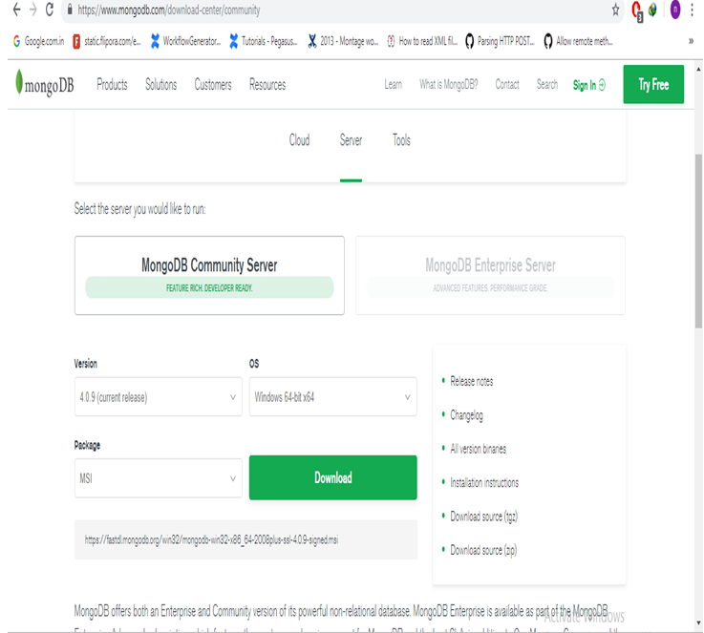Open the WorkflowGenerator bookmark
Viewport: 704px width, 633px height.
[186, 41]
